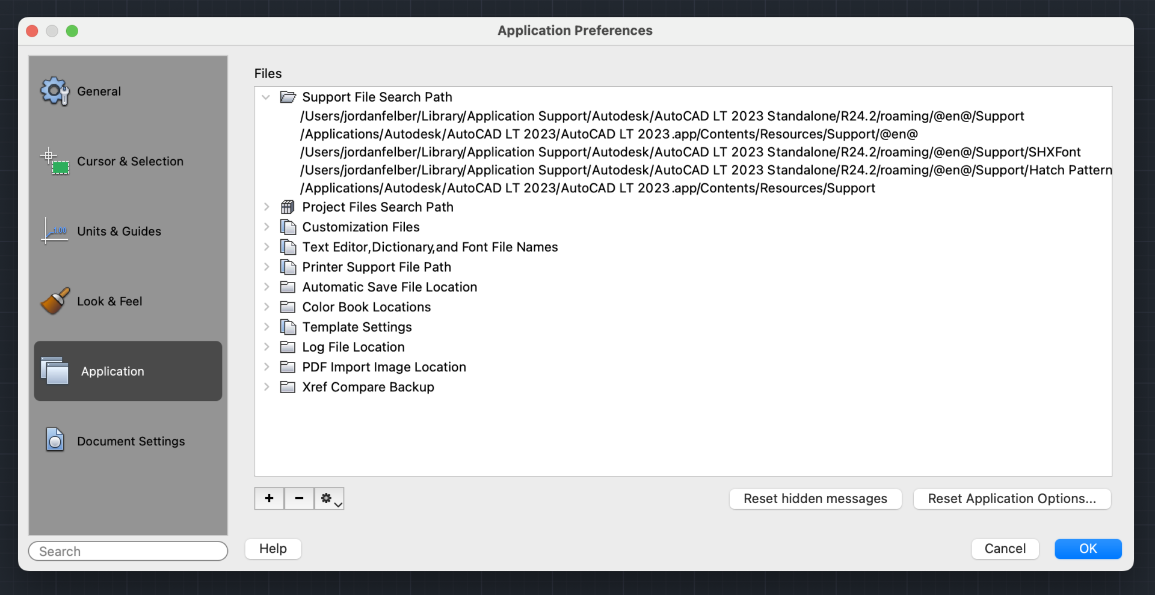The height and width of the screenshot is (595, 1155).
Task: Expand the Xref Compare Backup node
Action: click(x=266, y=387)
